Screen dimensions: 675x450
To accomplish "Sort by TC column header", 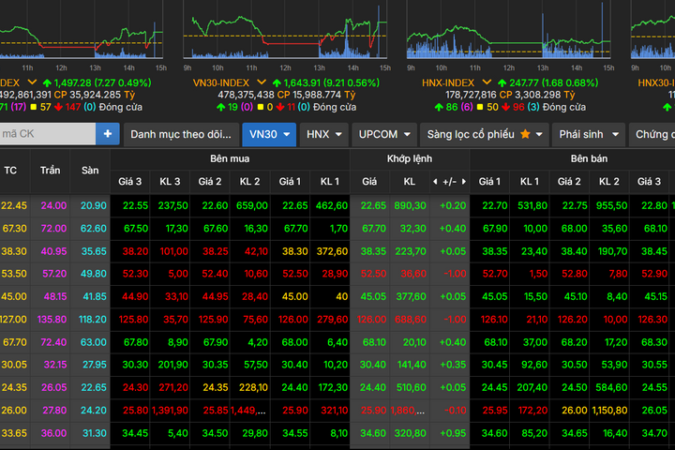I will tap(10, 171).
